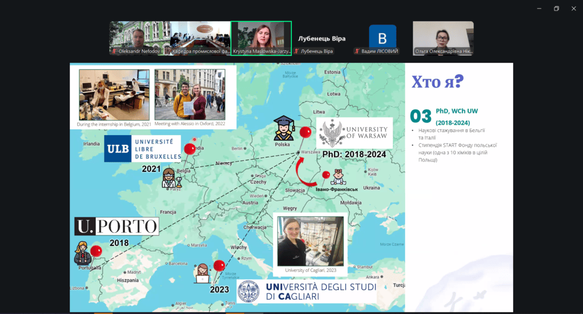Click the red pin on Belgium
The image size is (583, 314).
[189, 149]
